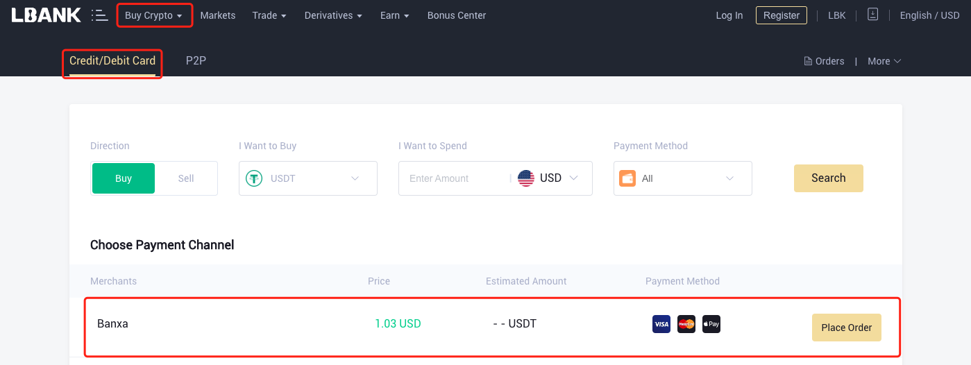Open the USD currency dropdown
971x365 pixels.
[x=549, y=178]
